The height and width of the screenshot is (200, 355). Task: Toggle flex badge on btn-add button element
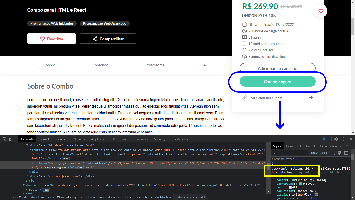[x=66, y=159]
